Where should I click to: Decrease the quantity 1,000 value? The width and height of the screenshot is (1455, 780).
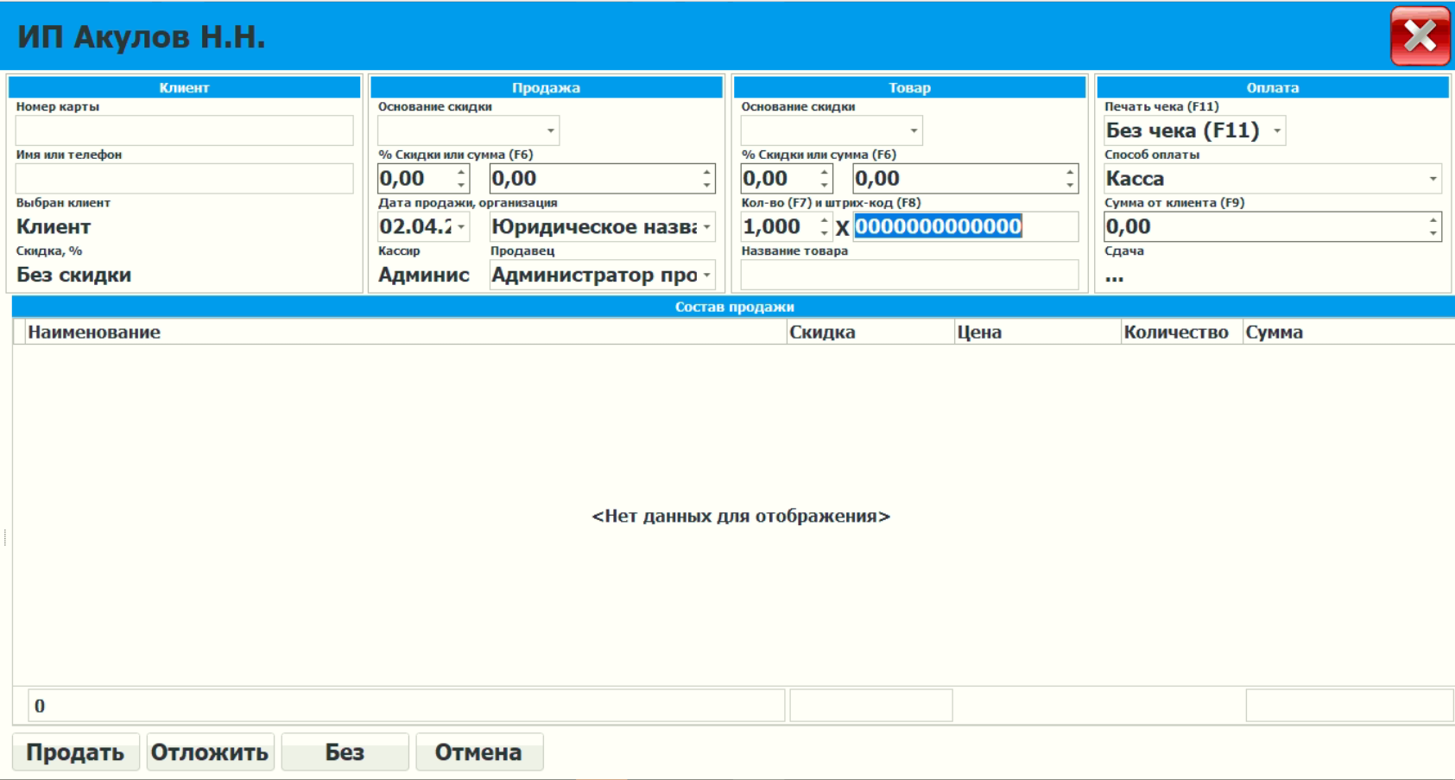point(825,233)
